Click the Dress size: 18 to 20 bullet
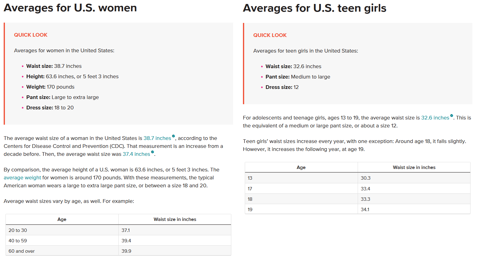Viewport: 477px width, 275px height. tap(50, 108)
